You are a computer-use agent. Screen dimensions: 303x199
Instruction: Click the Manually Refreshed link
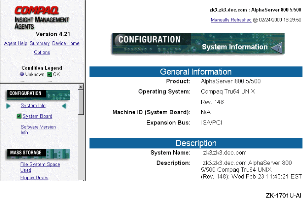[231, 20]
